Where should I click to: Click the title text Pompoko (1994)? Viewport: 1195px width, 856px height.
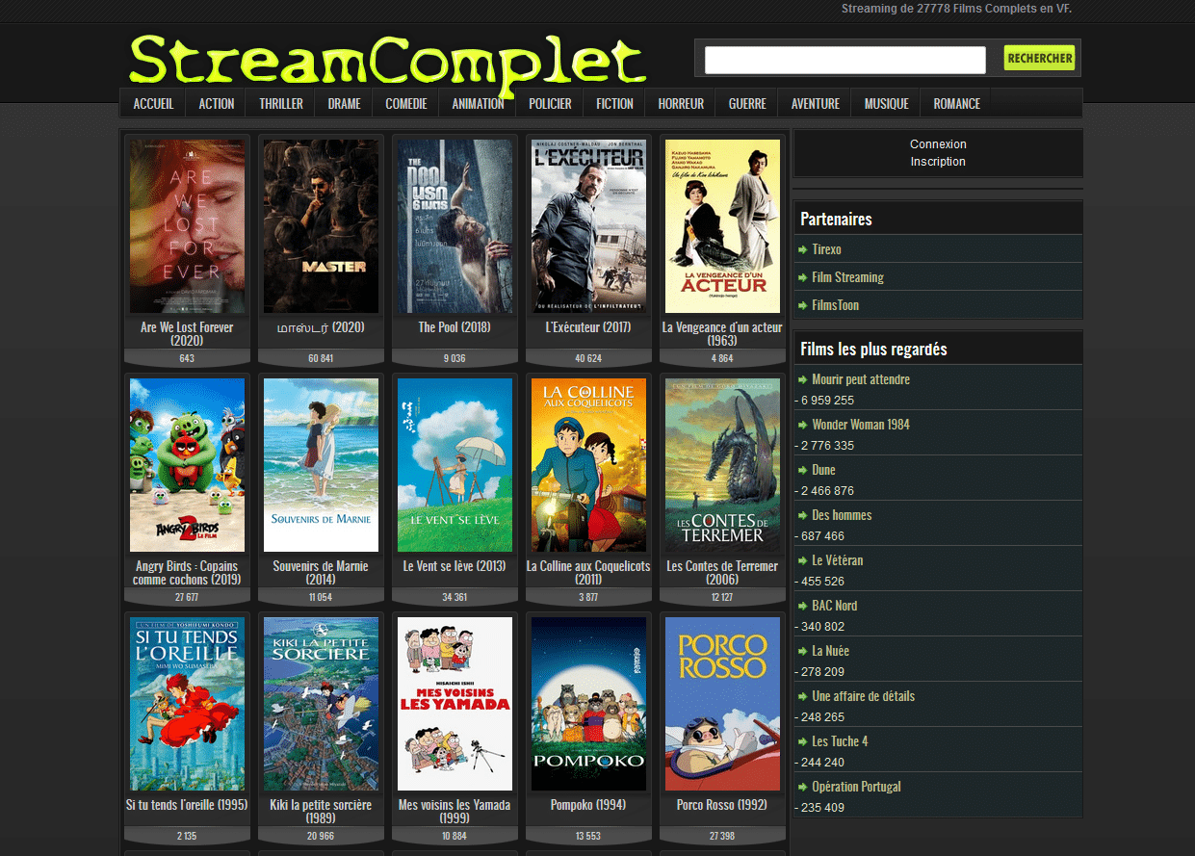[x=588, y=805]
